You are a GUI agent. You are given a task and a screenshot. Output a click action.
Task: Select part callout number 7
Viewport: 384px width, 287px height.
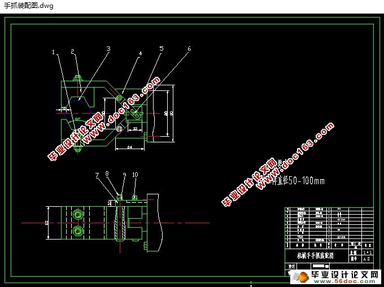[97, 175]
